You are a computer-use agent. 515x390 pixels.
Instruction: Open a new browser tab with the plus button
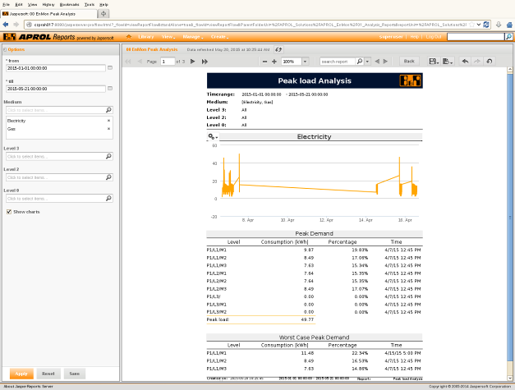[103, 14]
